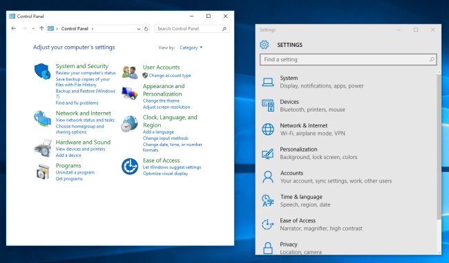This screenshot has width=449, height=263.
Task: Click Let Windows suggest settings
Action: [172, 167]
